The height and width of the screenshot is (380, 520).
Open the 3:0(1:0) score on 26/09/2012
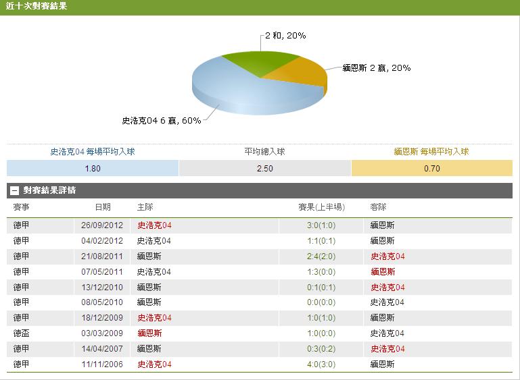pos(321,225)
